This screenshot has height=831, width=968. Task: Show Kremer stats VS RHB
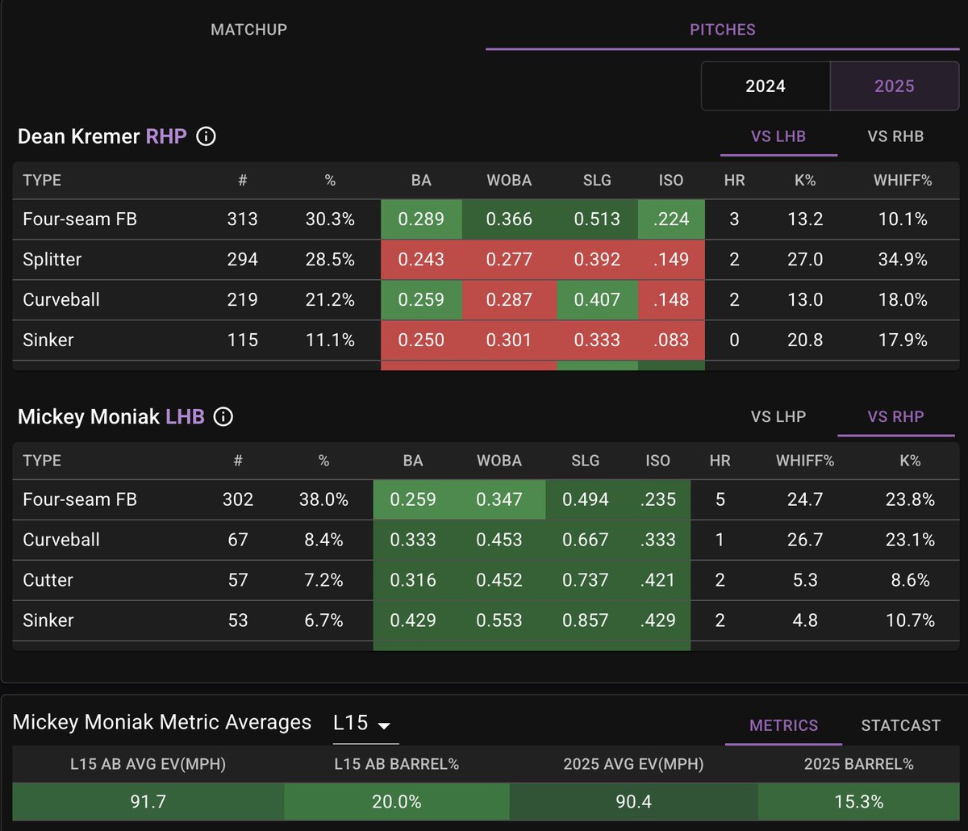[x=895, y=136]
